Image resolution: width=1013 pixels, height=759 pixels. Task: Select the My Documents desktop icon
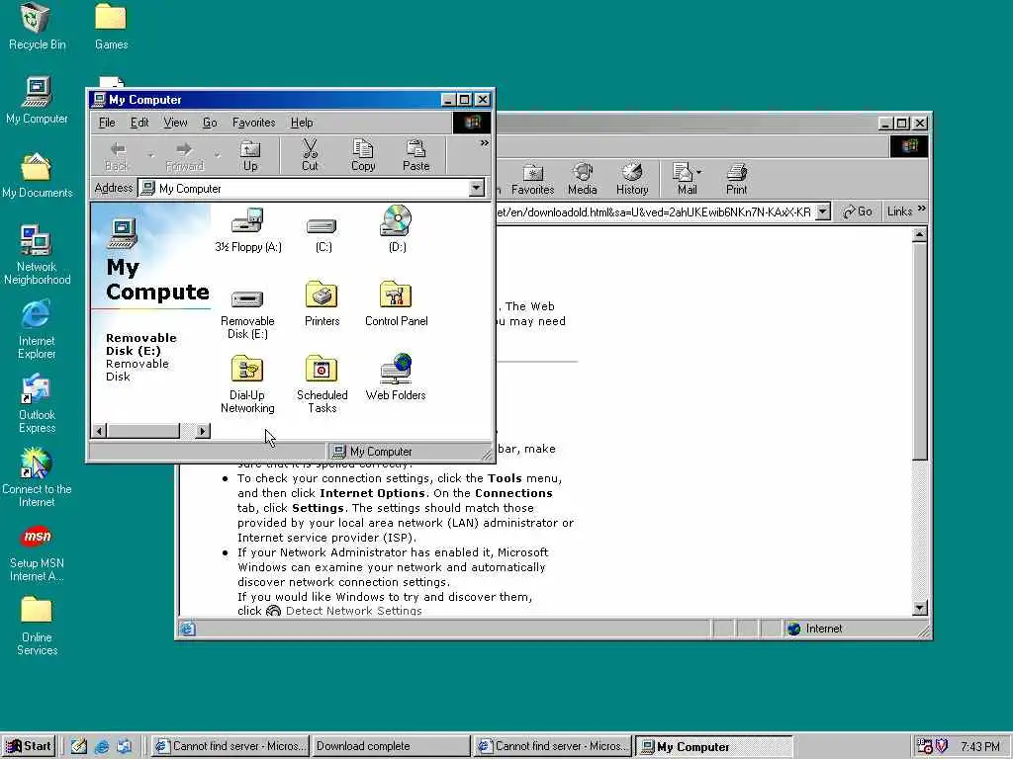point(37,175)
